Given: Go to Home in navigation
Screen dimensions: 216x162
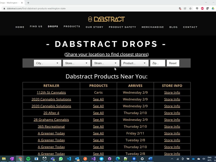Looking at the screenshot, I should click(20, 27).
